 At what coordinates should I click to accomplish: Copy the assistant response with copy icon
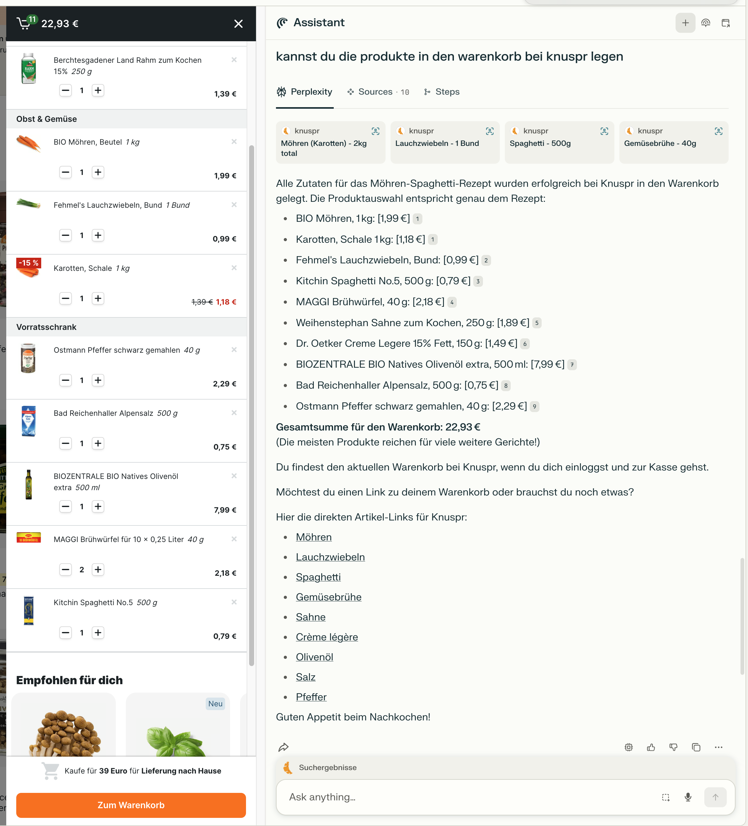pyautogui.click(x=696, y=747)
